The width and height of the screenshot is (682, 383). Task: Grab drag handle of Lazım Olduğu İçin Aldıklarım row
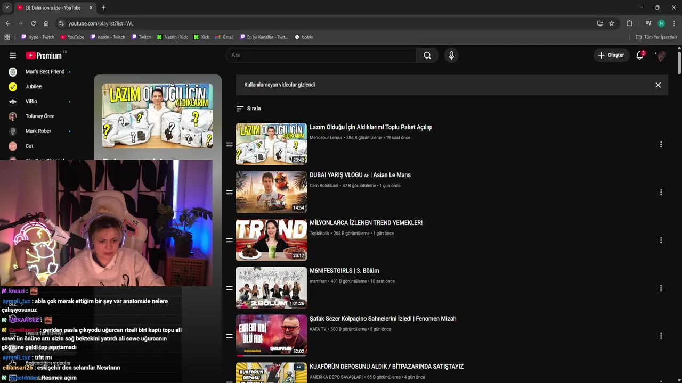click(229, 144)
